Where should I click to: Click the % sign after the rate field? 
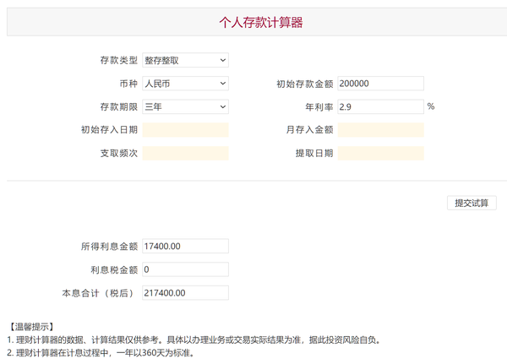click(x=431, y=106)
